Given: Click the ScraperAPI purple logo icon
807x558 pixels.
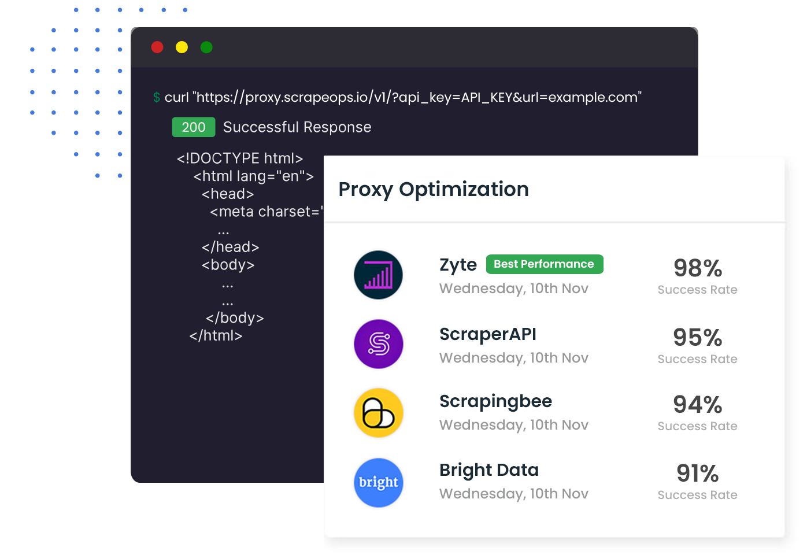Looking at the screenshot, I should (378, 344).
